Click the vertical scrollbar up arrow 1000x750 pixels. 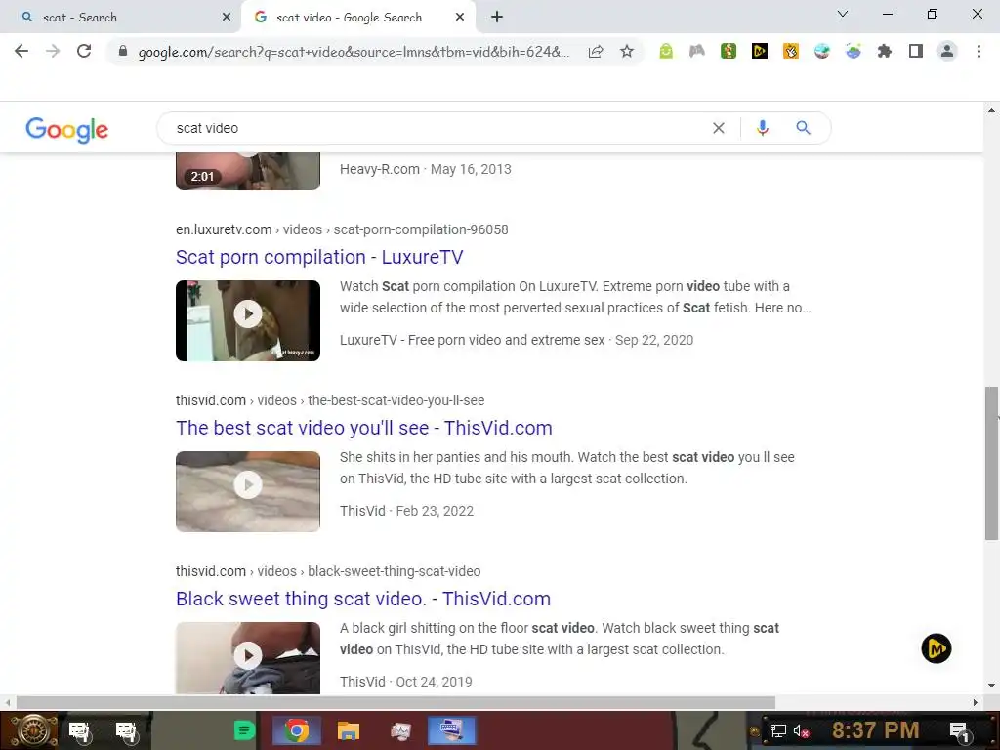point(992,110)
